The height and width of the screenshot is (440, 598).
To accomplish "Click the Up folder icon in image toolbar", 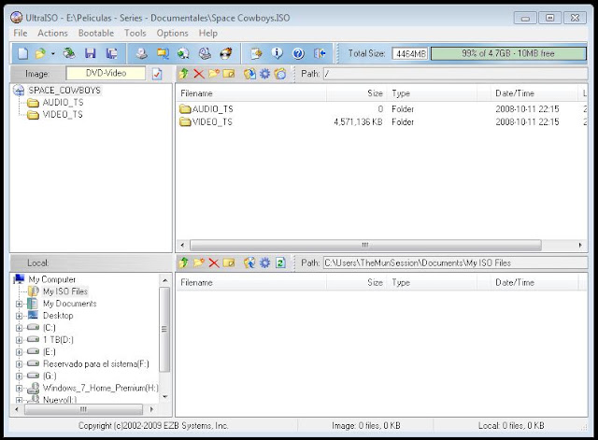I will click(x=184, y=73).
